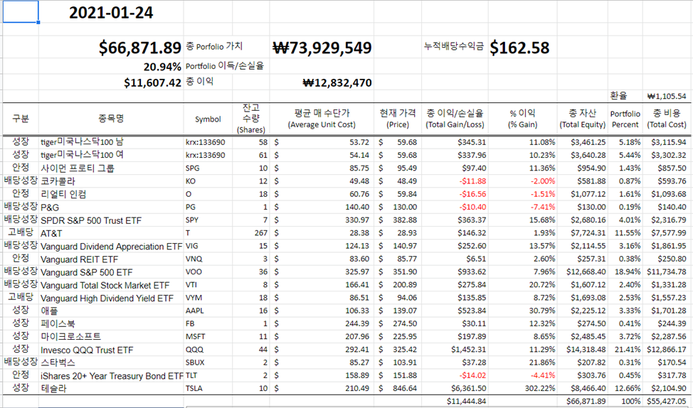693x408 pixels.
Task: Click the tiger미국나스닥100 남 cell
Action: tap(111, 142)
